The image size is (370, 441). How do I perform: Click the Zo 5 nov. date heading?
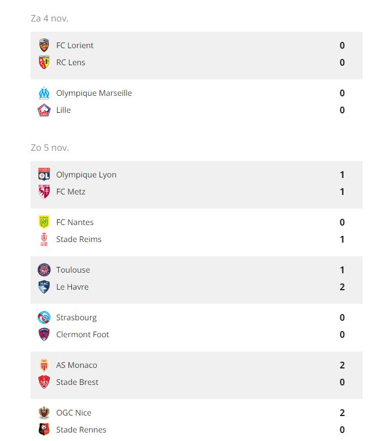point(50,147)
